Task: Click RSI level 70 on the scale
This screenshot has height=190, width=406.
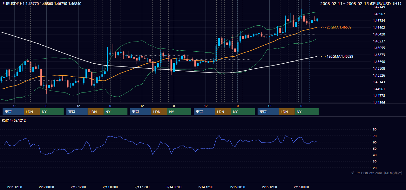Action: click(375, 136)
